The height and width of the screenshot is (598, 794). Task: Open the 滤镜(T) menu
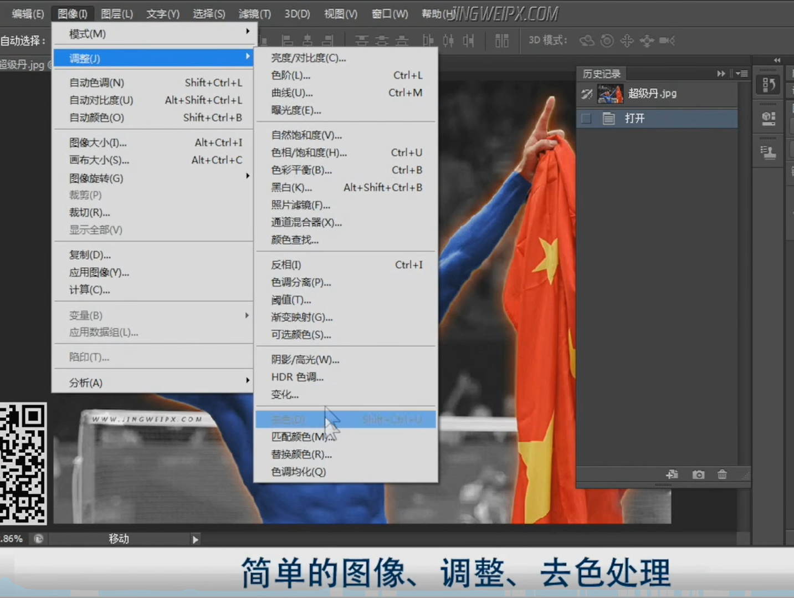254,14
